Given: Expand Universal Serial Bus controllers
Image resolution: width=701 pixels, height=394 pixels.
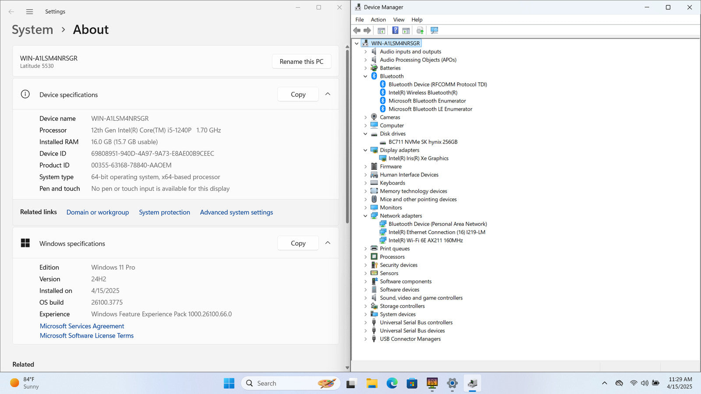Looking at the screenshot, I should pos(365,323).
